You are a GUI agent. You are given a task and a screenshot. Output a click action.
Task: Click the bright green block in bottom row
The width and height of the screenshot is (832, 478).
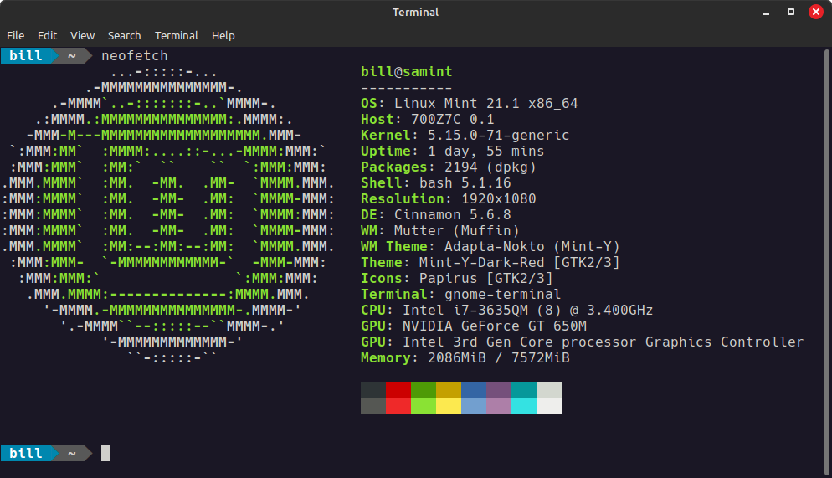point(424,405)
